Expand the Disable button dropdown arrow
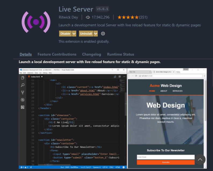This screenshot has height=171, width=213. 74,34
